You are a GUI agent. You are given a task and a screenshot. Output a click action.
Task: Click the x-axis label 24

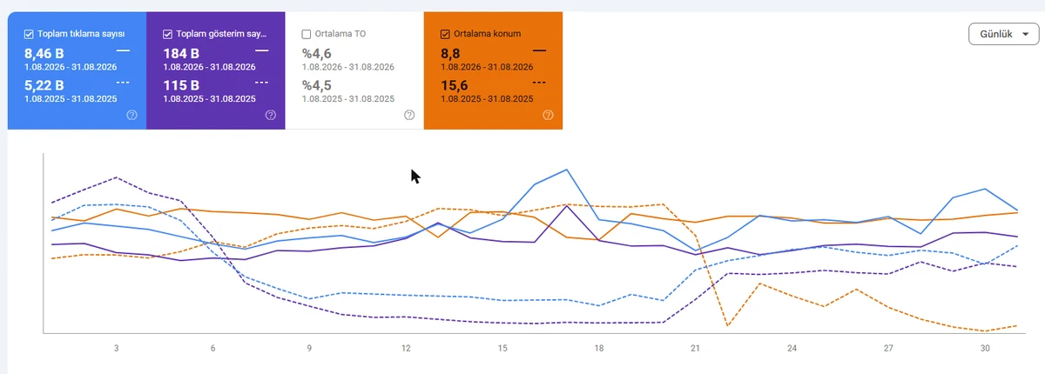tap(792, 348)
